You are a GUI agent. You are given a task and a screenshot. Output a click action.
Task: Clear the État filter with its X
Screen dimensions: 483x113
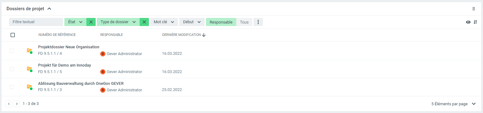[x=91, y=22]
